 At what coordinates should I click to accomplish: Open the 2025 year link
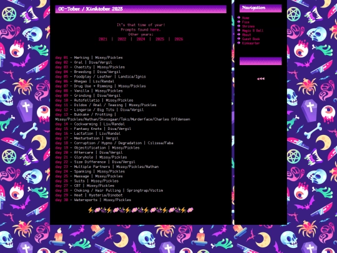[160, 39]
